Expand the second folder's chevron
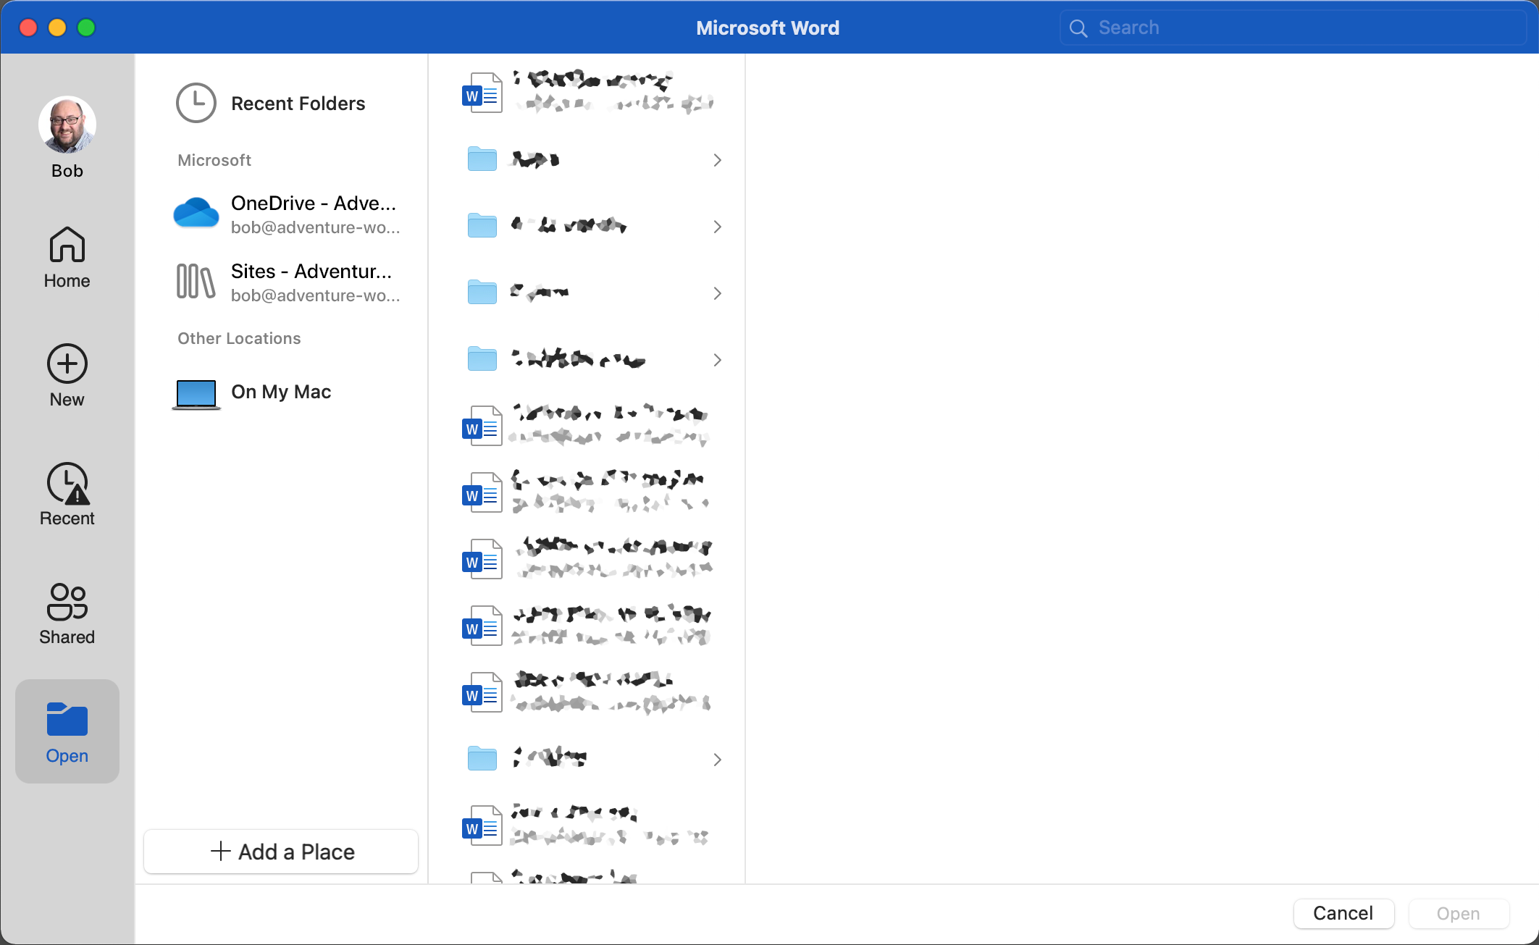Screen dimensions: 1539x945 717,227
